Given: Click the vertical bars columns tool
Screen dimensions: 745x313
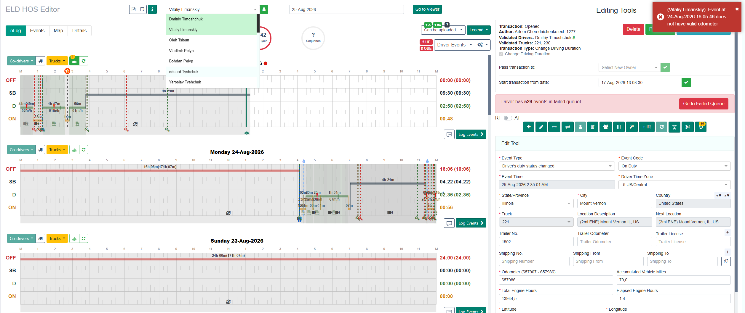Looking at the screenshot, I should click(619, 127).
